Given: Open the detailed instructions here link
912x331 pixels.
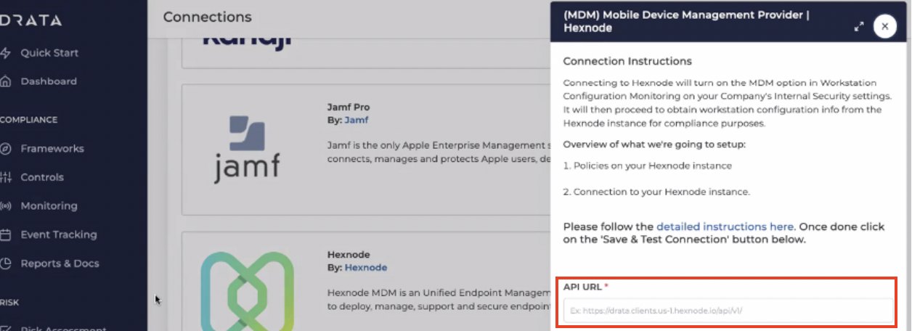Looking at the screenshot, I should [x=725, y=226].
